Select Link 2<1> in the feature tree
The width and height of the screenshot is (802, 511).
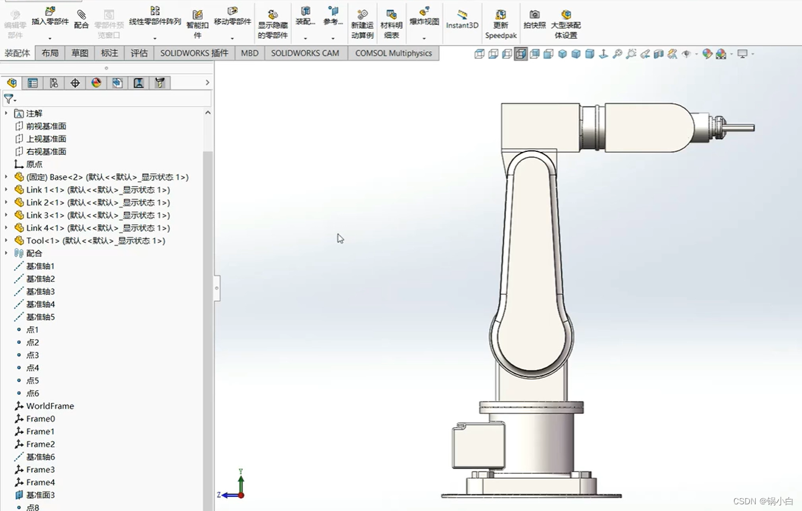point(98,202)
